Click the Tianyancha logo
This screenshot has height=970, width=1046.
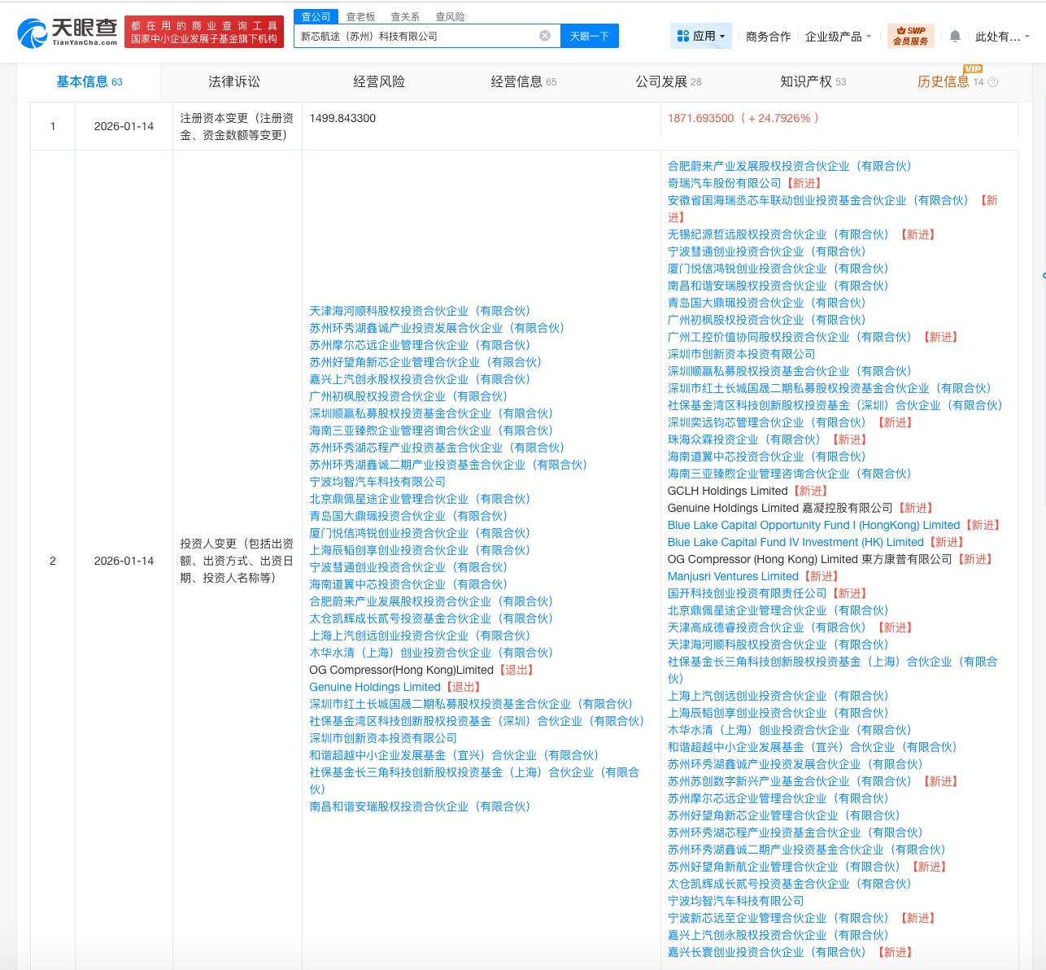[68, 33]
